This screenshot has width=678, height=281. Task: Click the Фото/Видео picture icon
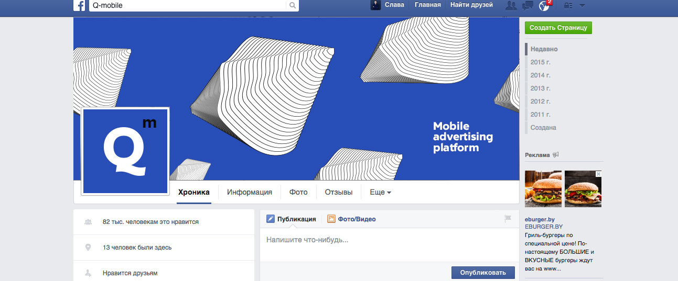click(x=331, y=219)
